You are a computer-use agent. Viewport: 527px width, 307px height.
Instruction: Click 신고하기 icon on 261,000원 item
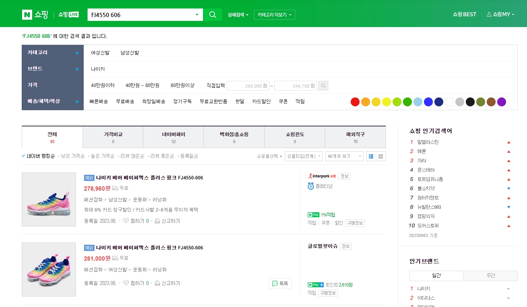coord(157,283)
